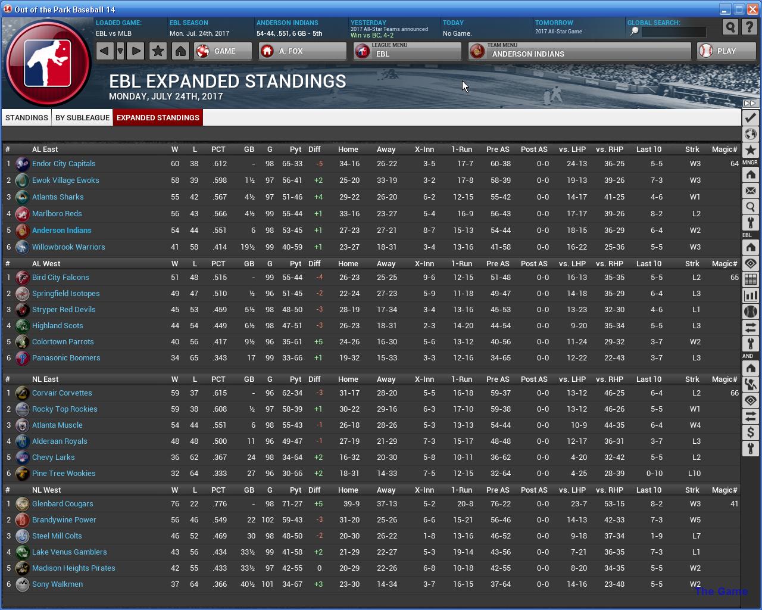Screen dimensions: 762x610
Task: Click the star bookmark button in top toolbar
Action: pyautogui.click(x=158, y=51)
